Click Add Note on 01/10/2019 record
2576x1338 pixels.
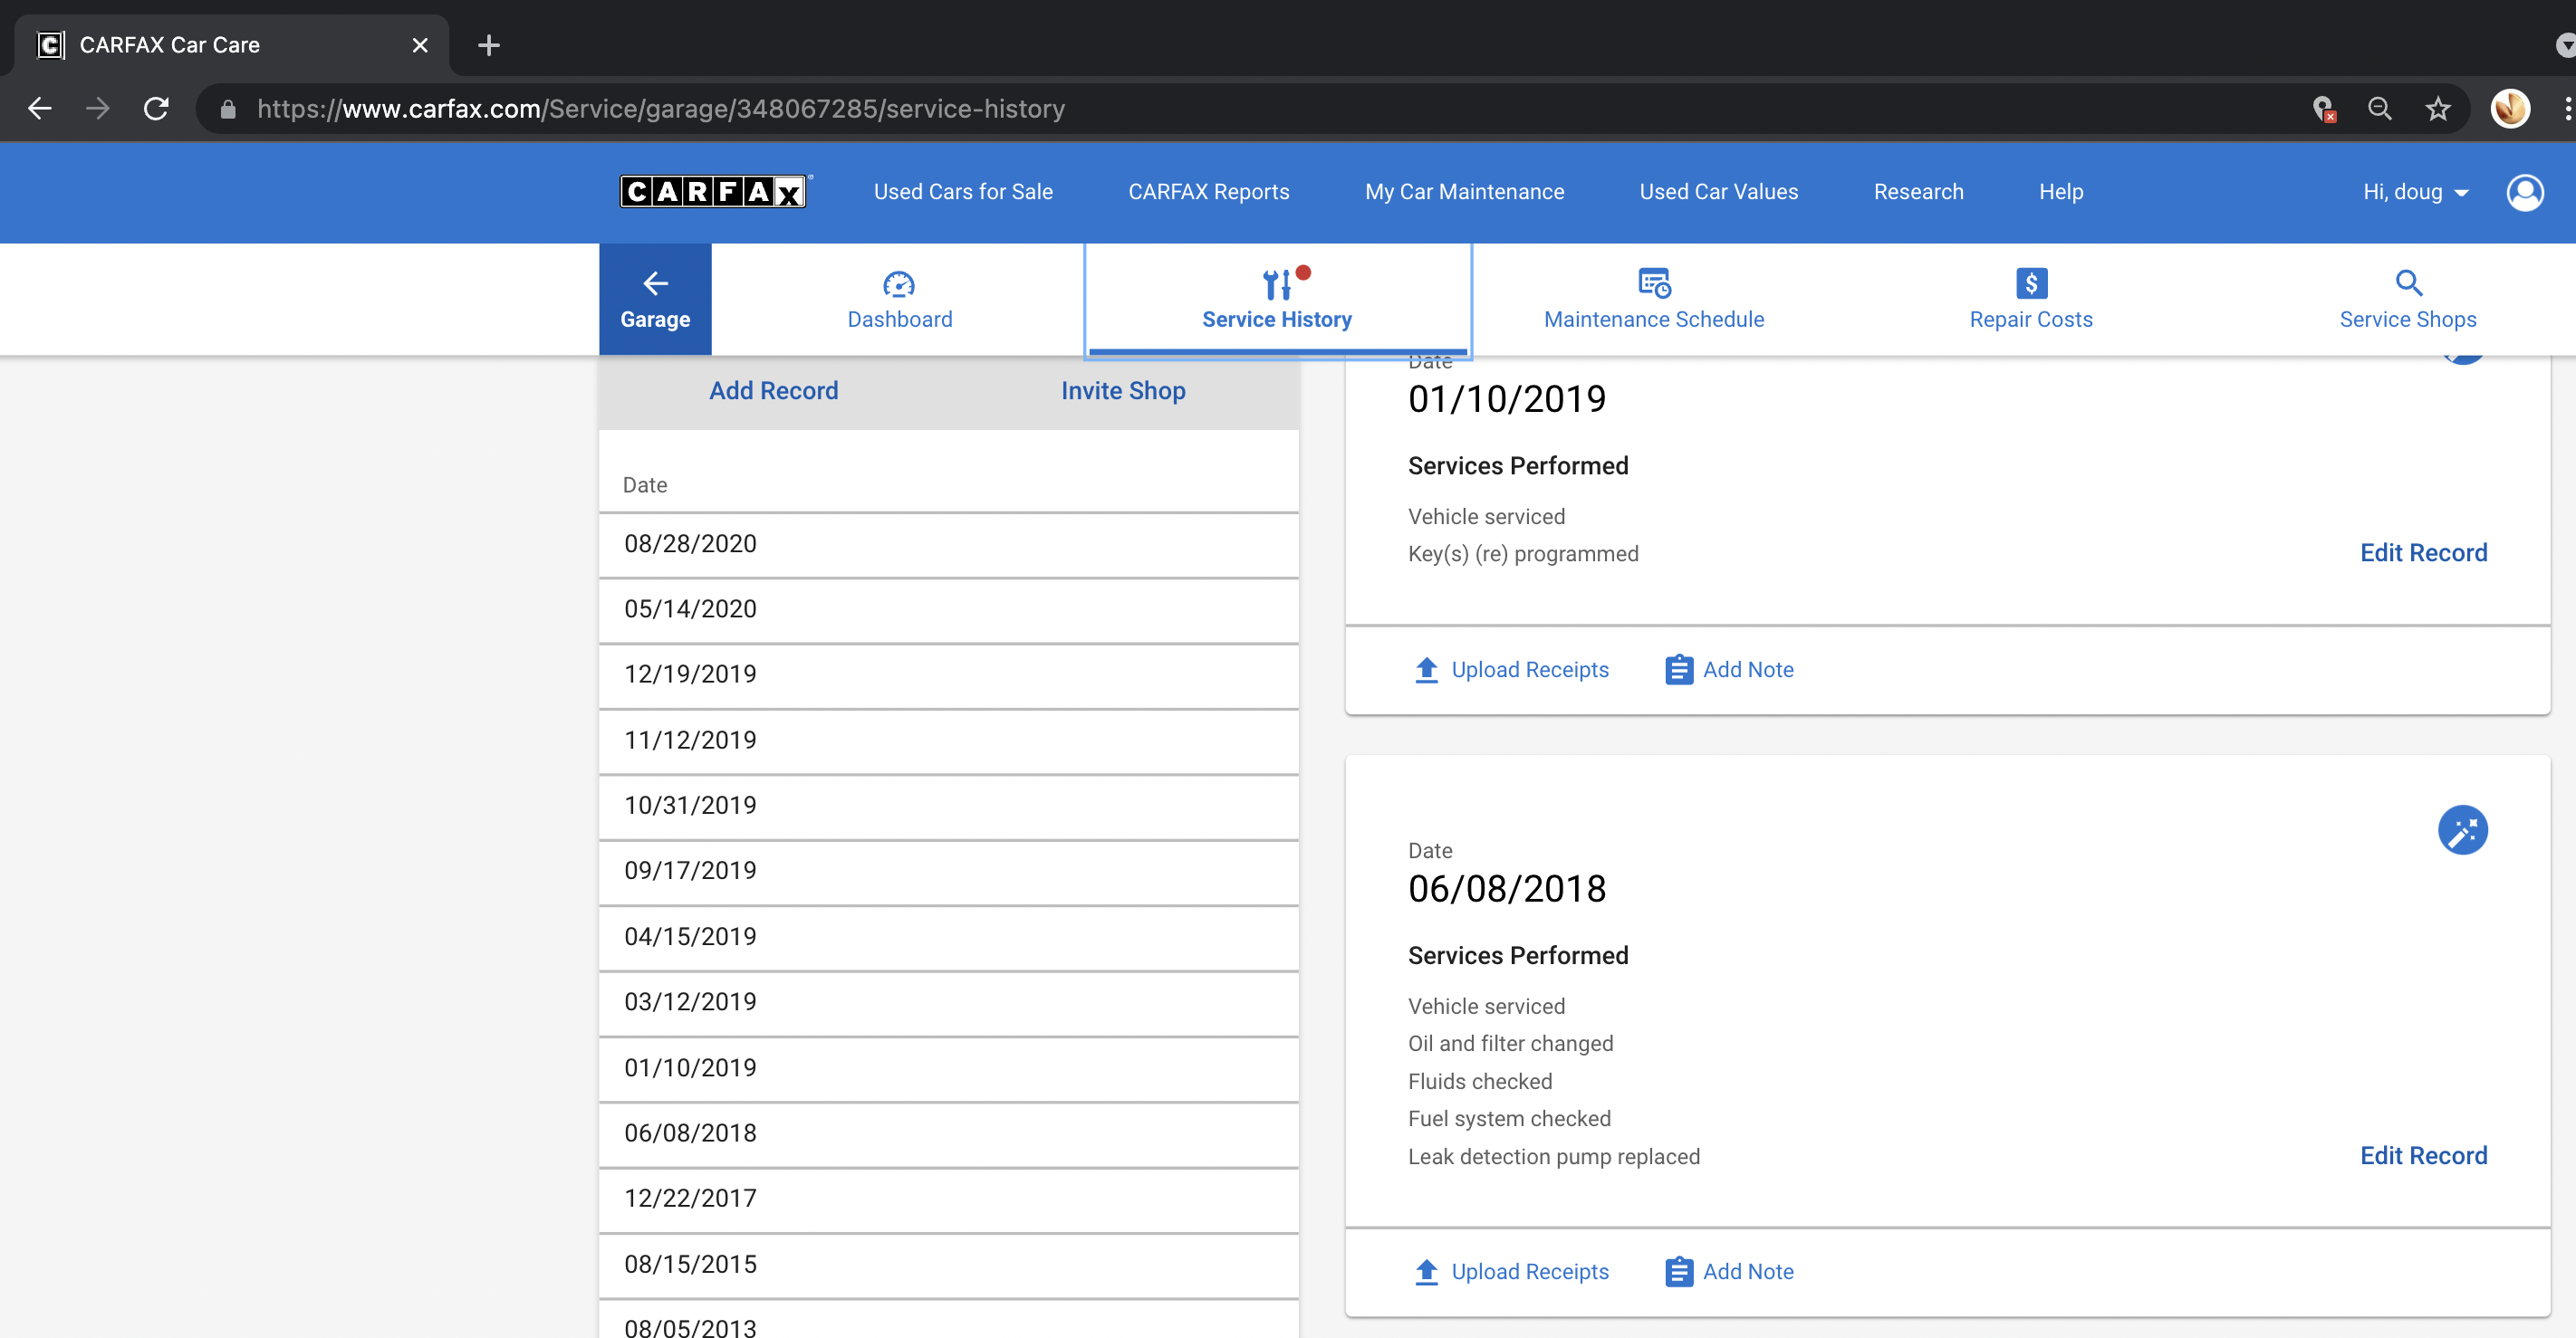pyautogui.click(x=1729, y=670)
